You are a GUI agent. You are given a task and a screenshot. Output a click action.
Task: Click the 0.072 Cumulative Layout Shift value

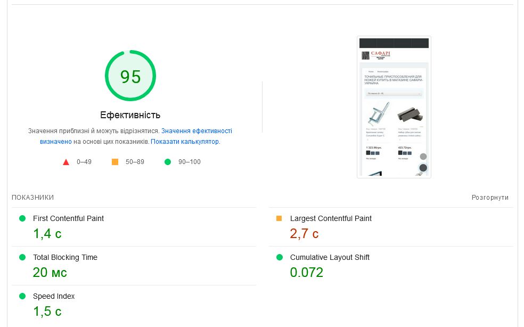[306, 272]
